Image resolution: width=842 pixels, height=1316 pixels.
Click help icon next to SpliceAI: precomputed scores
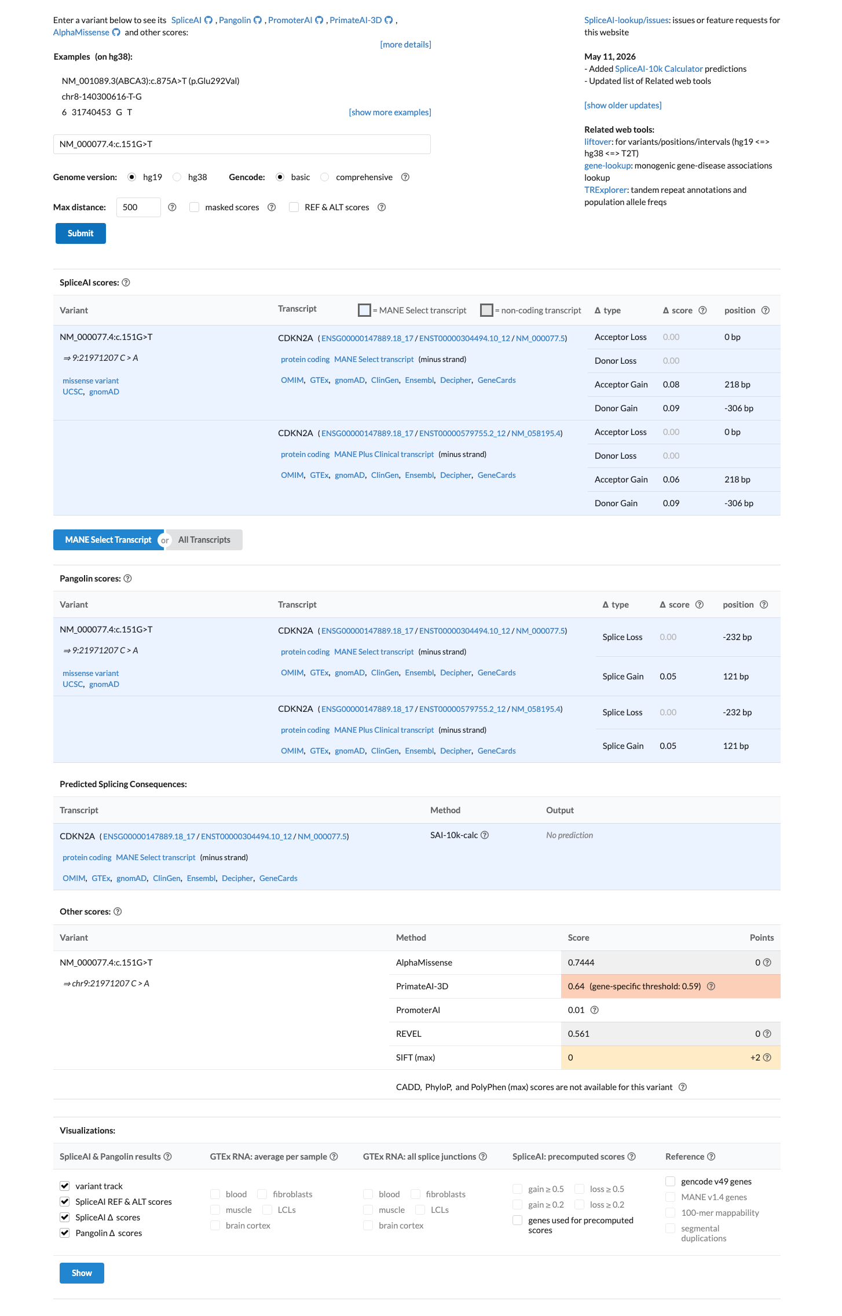point(632,1157)
